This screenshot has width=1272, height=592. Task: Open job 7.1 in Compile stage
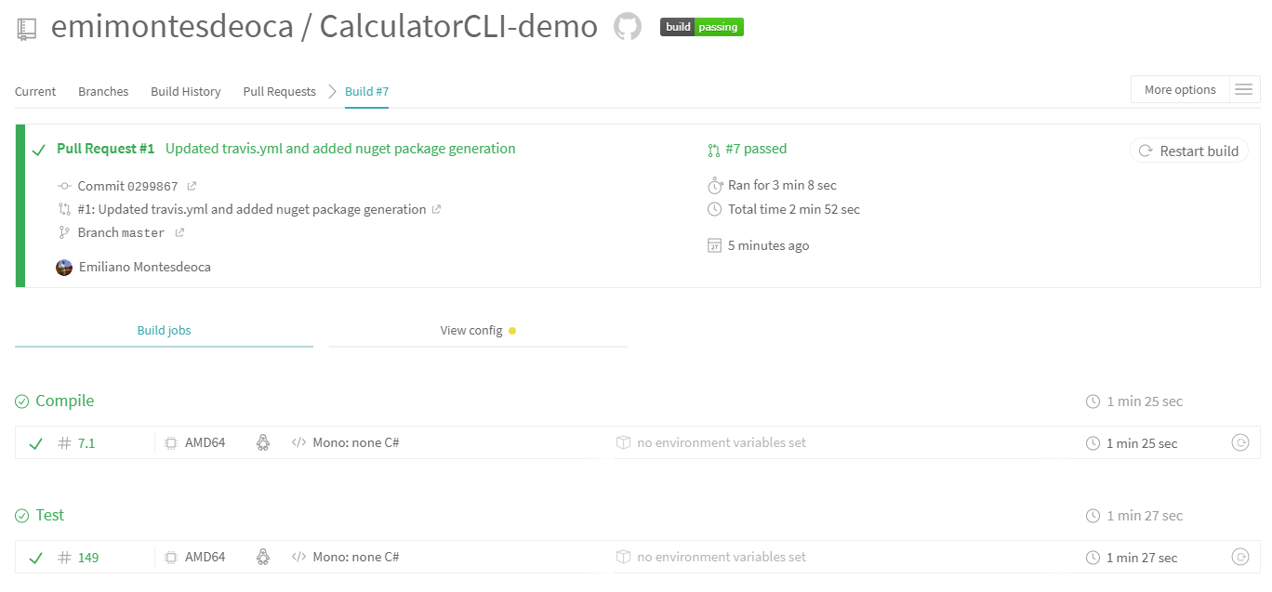point(86,443)
